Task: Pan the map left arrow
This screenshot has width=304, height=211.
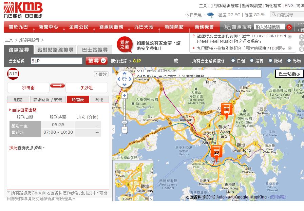Action: [x=119, y=79]
